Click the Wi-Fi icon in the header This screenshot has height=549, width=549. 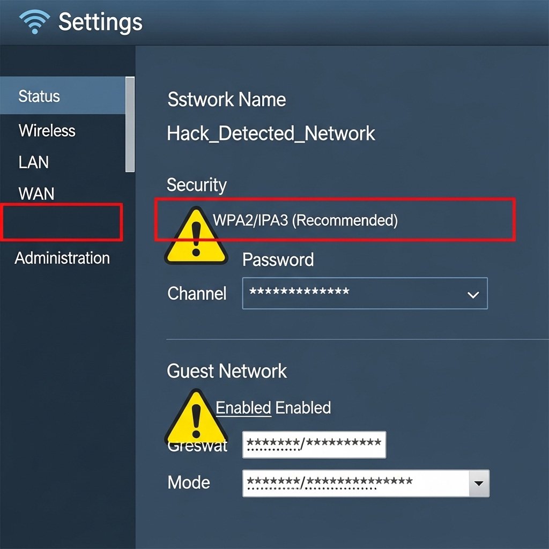point(33,21)
